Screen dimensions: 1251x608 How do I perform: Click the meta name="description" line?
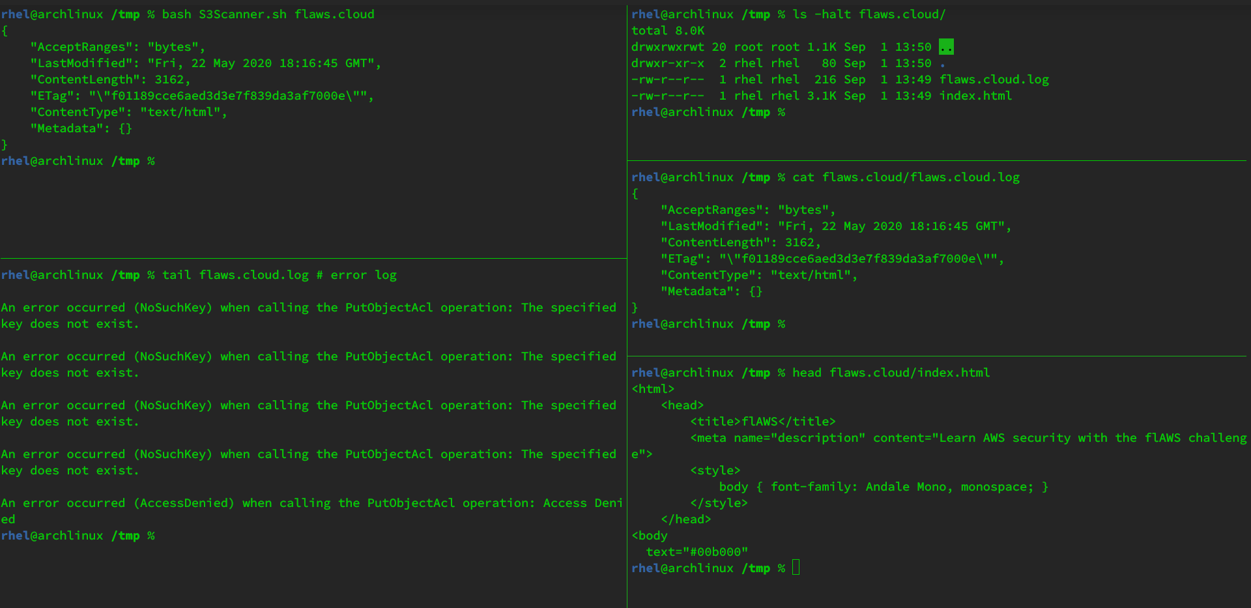tap(939, 446)
